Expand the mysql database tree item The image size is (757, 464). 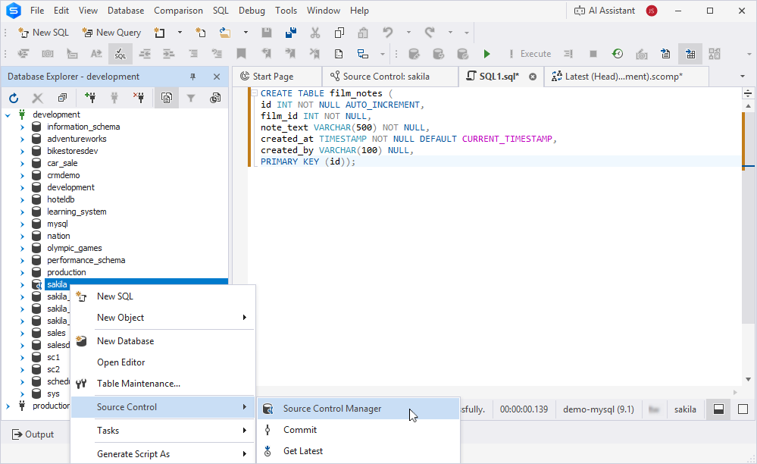pyautogui.click(x=21, y=223)
